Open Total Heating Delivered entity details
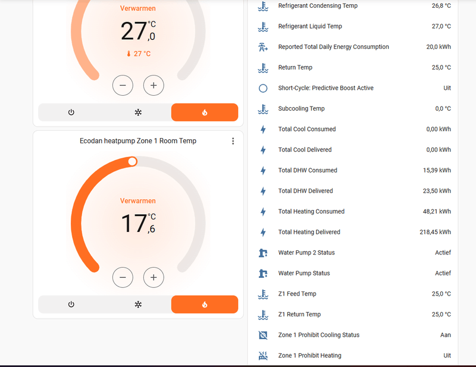Image resolution: width=476 pixels, height=367 pixels. (354, 232)
